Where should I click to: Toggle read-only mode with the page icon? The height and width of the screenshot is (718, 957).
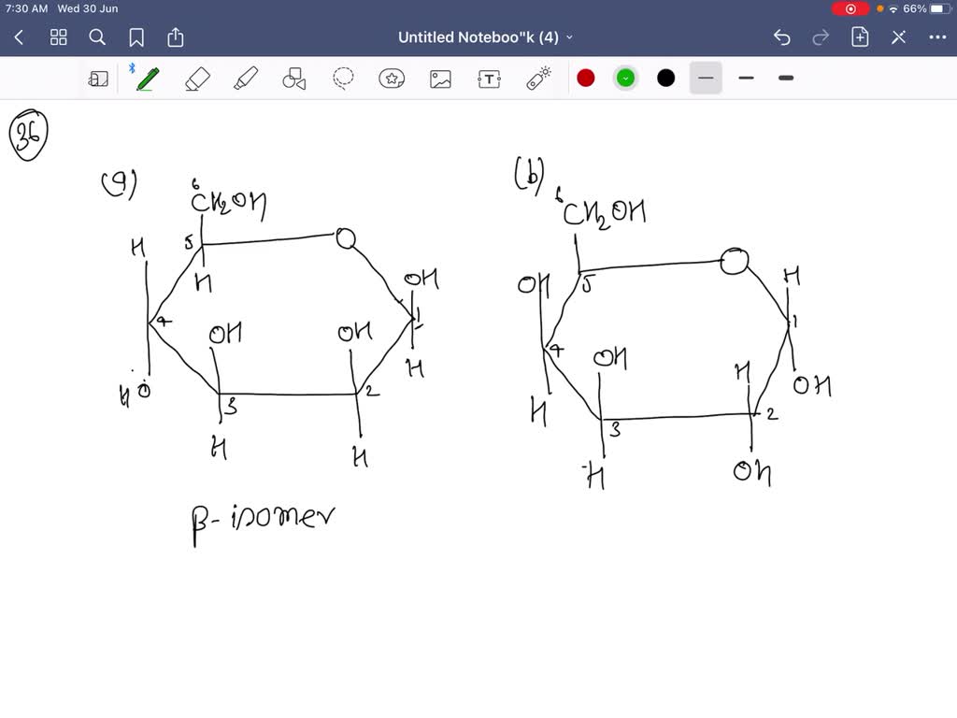99,79
